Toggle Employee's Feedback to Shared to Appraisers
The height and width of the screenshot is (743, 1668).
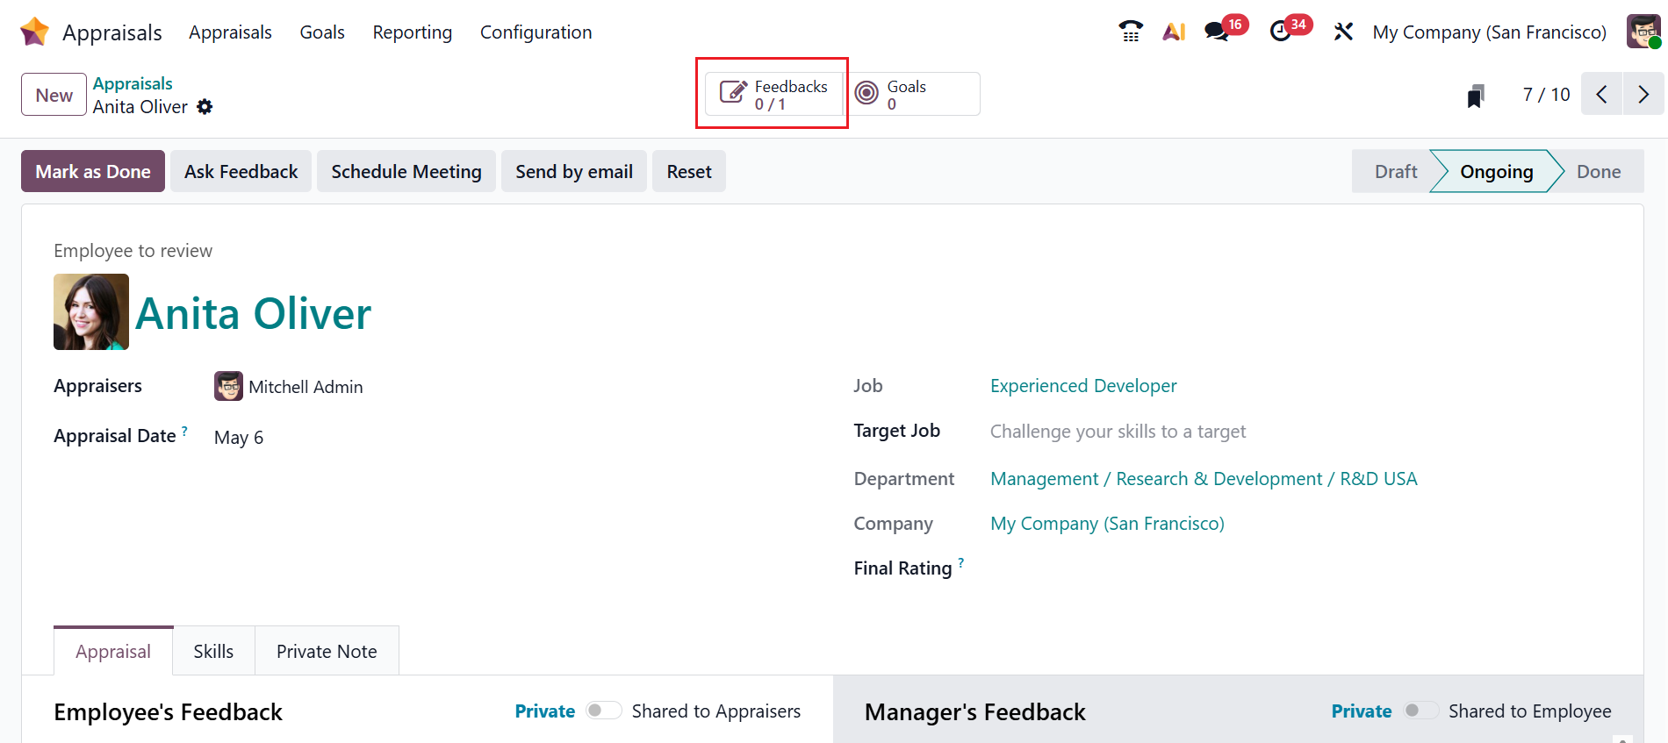pos(603,711)
